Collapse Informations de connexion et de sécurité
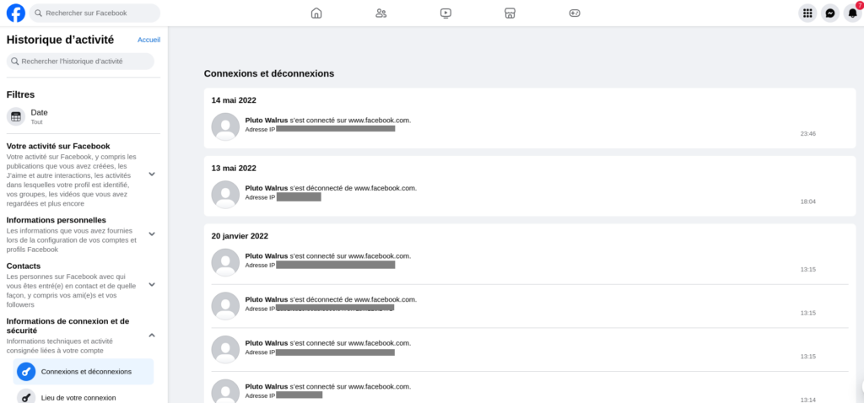 click(x=152, y=335)
